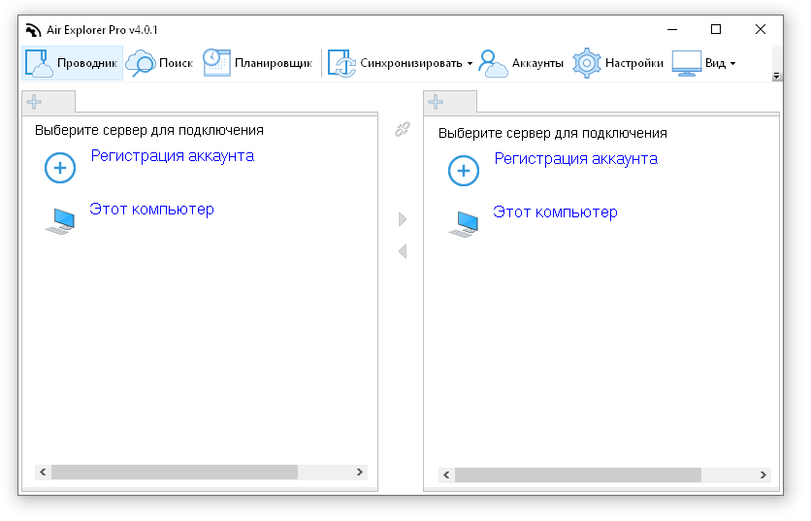
Task: Click right pane's plus circle icon
Action: pos(464,171)
